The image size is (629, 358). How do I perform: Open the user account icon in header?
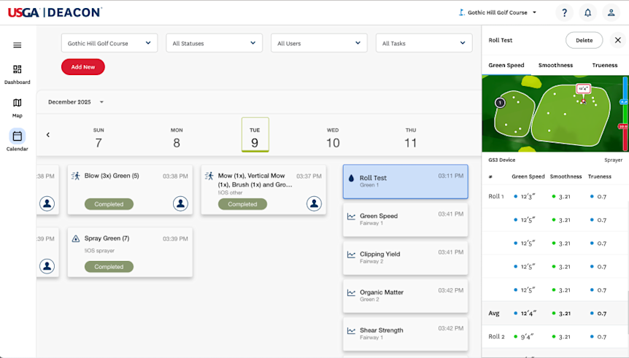[x=611, y=13]
